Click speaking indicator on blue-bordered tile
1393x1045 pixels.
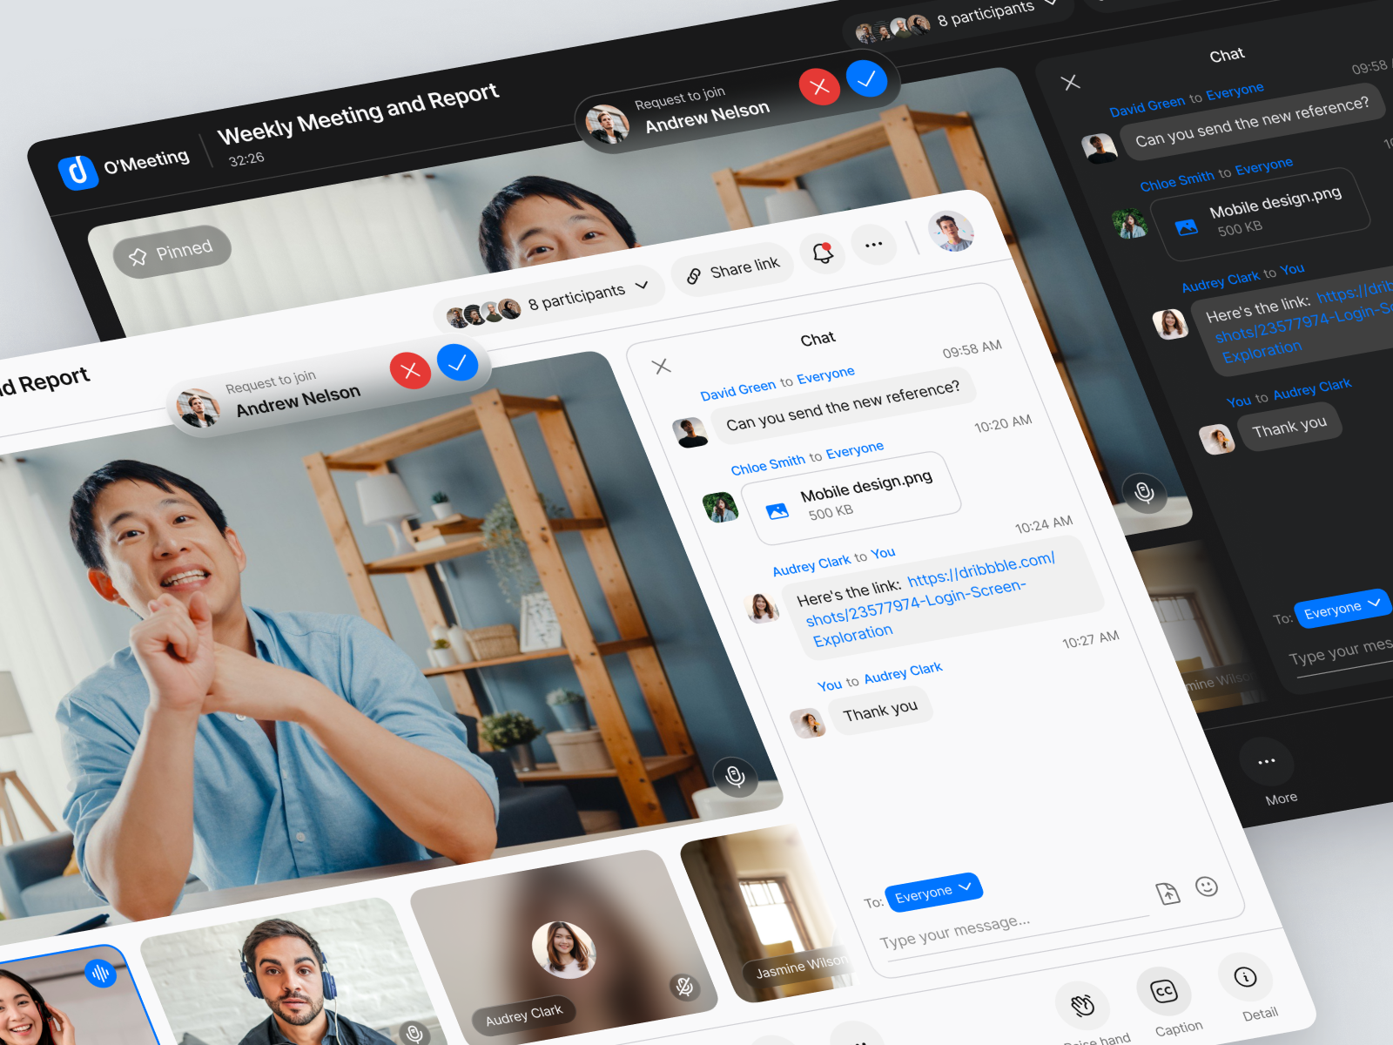tap(101, 973)
